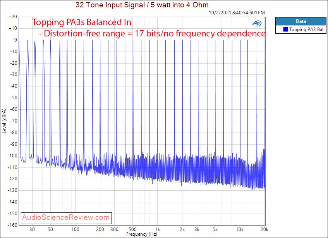Click the 'Frequency (Hz)' x-axis label
The image size is (328, 238).
tap(142, 234)
